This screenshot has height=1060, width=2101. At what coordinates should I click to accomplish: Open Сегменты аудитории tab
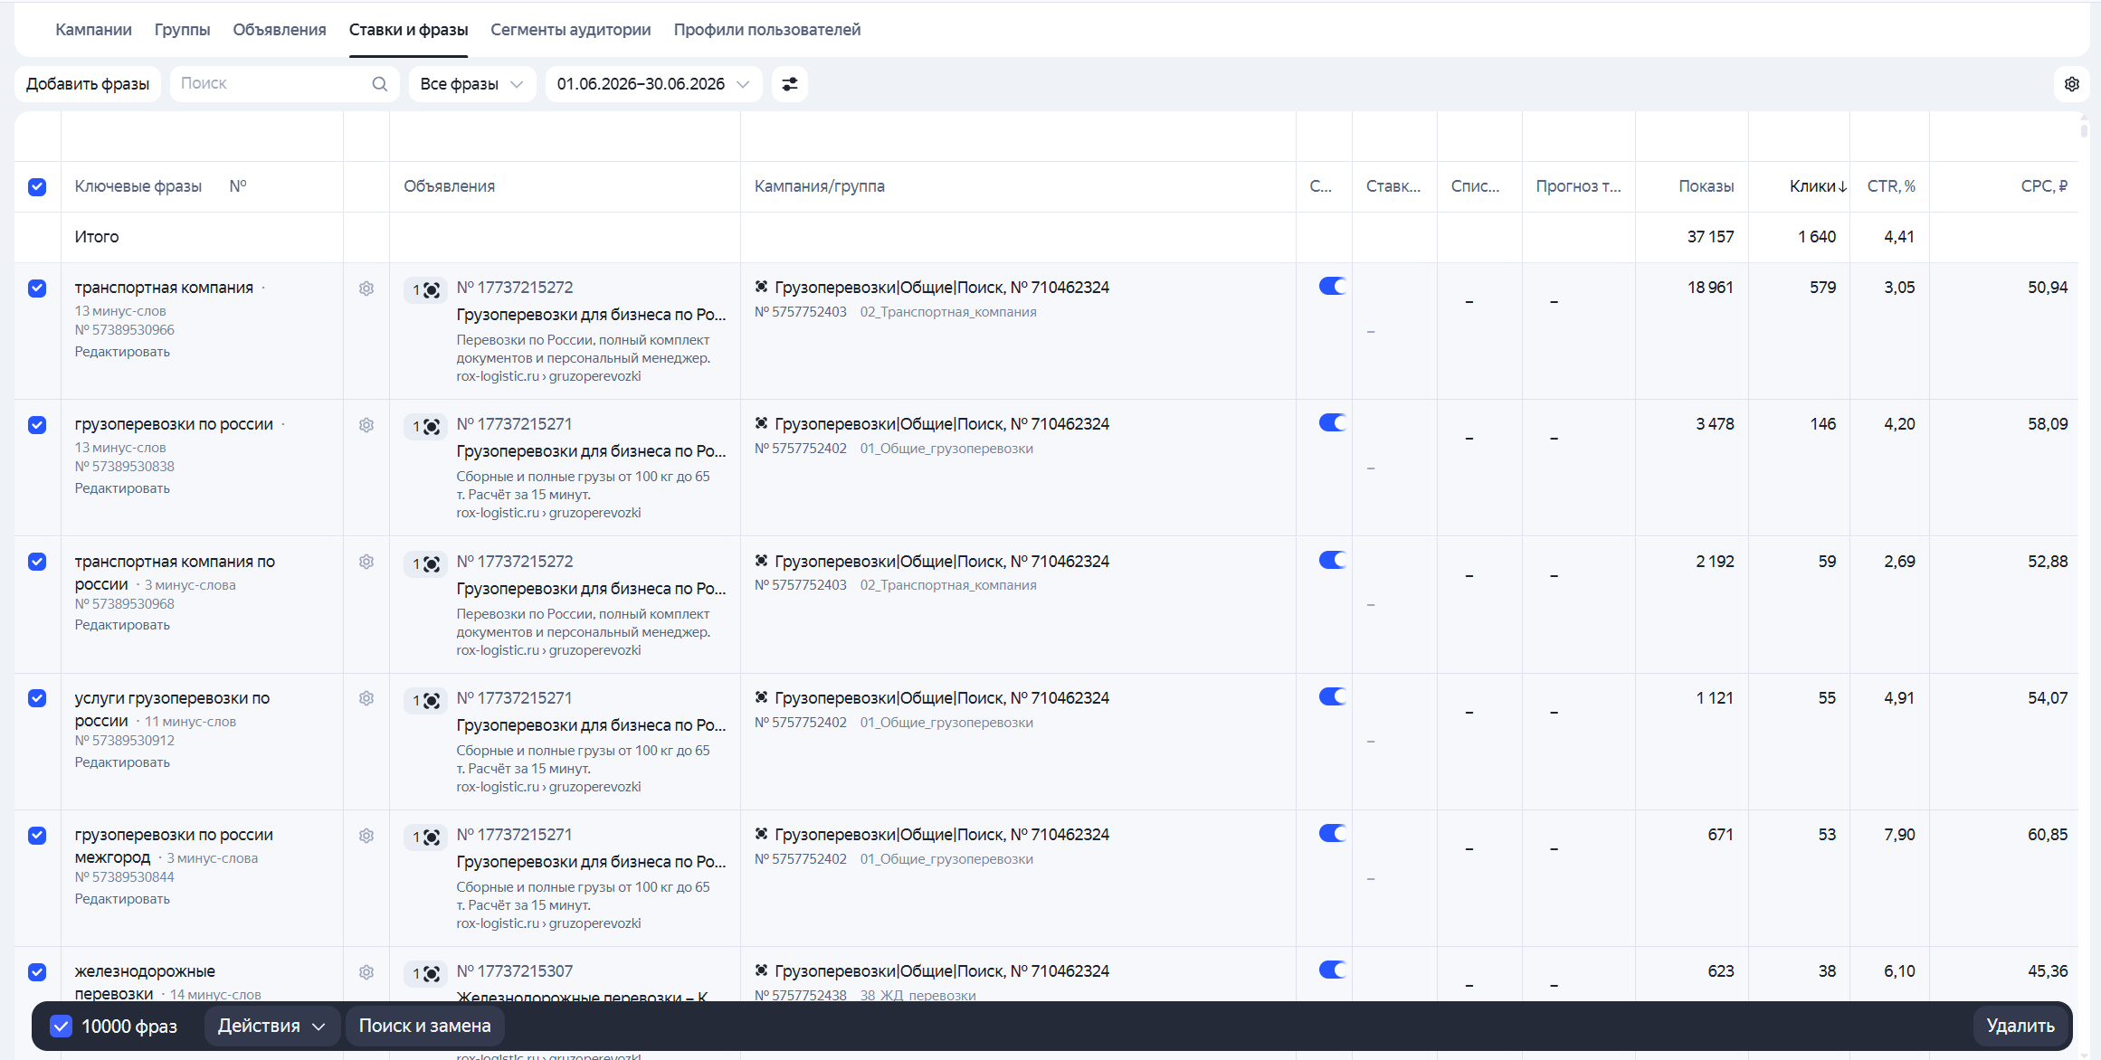point(571,30)
